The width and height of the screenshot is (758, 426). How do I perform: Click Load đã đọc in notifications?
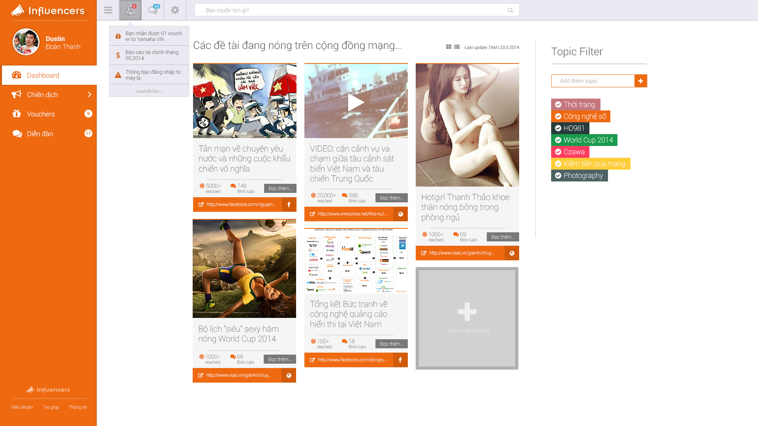(149, 91)
